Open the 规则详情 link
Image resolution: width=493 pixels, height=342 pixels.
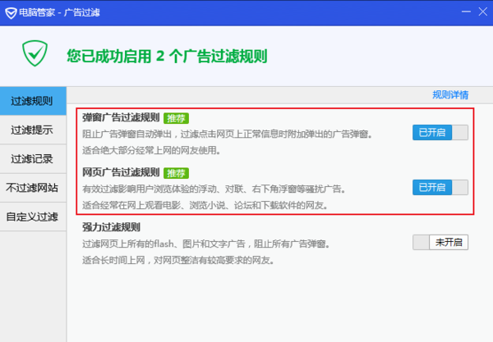click(450, 94)
